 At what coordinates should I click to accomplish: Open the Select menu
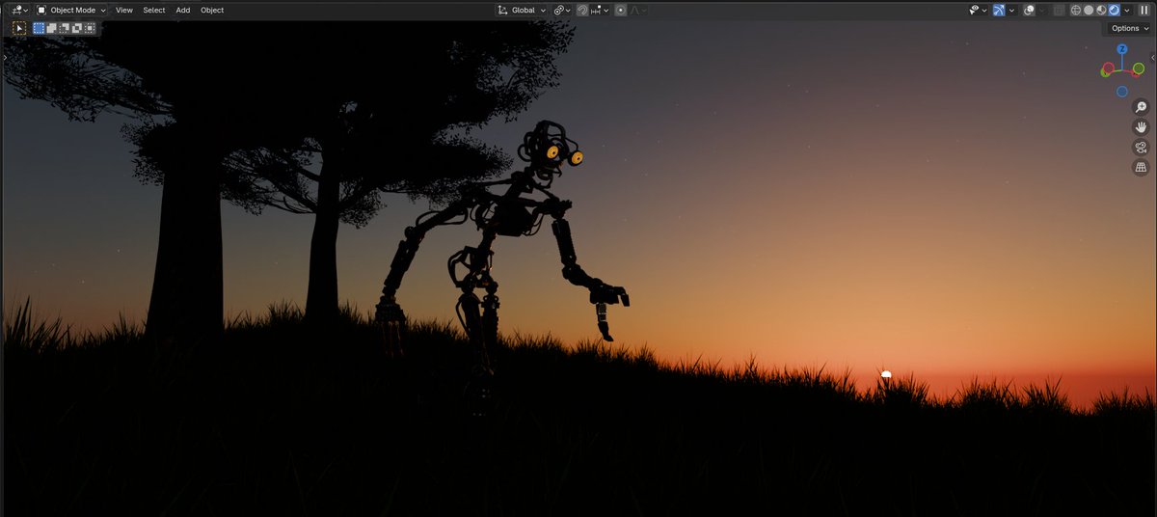pyautogui.click(x=154, y=10)
